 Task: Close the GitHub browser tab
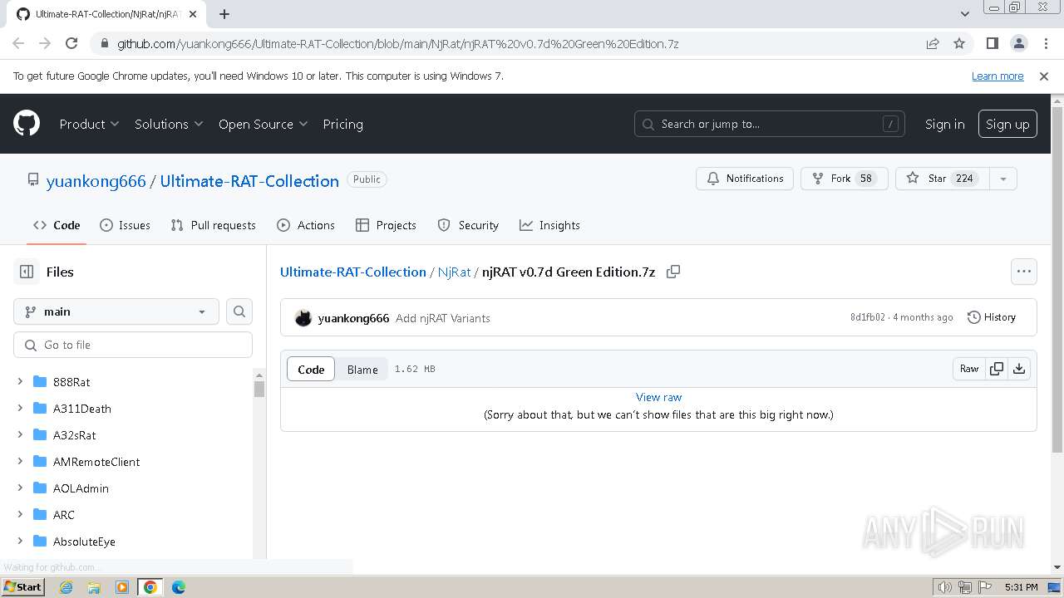(194, 14)
